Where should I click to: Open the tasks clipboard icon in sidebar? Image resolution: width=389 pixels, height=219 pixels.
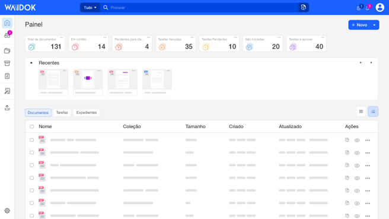[x=7, y=76]
